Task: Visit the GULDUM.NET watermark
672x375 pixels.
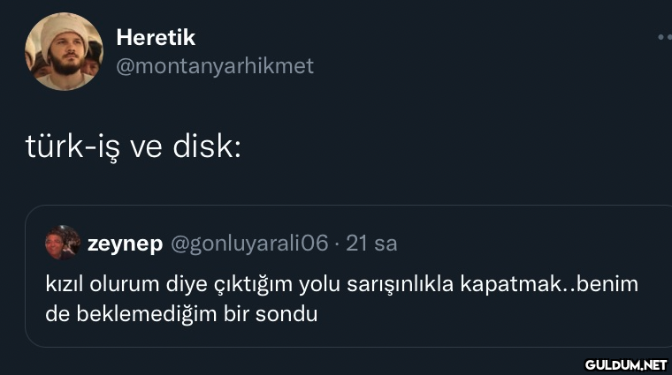Action: 625,363
